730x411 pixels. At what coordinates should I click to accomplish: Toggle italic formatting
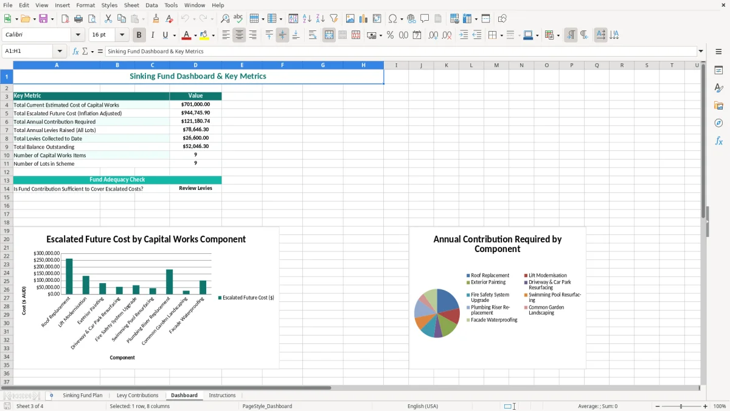coord(152,35)
